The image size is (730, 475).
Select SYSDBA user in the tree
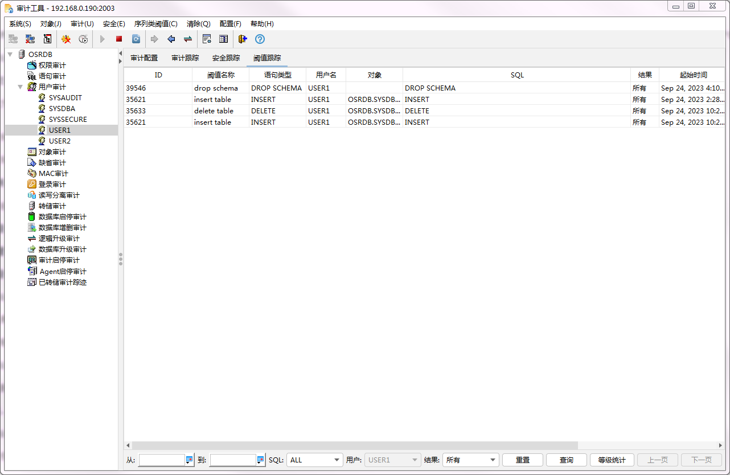click(61, 109)
